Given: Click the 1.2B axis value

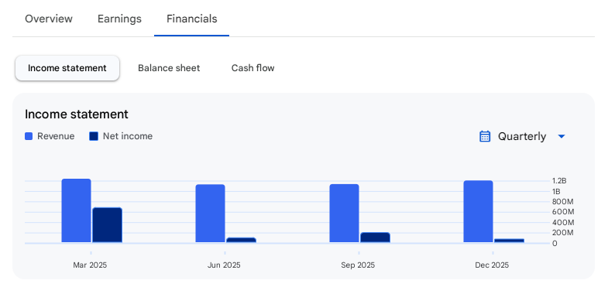Looking at the screenshot, I should 559,181.
